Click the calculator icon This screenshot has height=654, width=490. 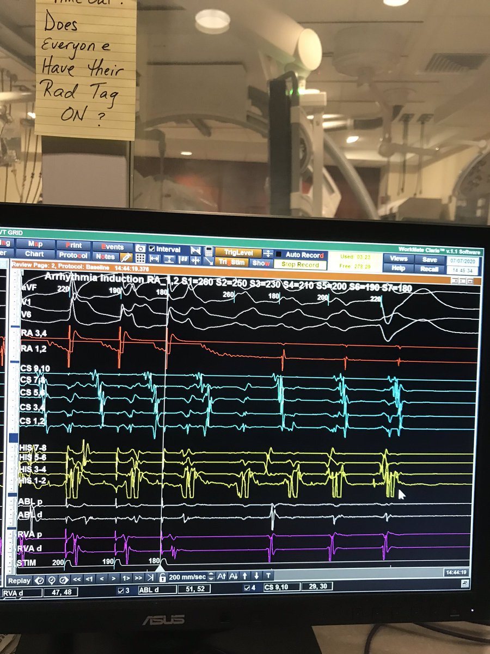point(209,252)
